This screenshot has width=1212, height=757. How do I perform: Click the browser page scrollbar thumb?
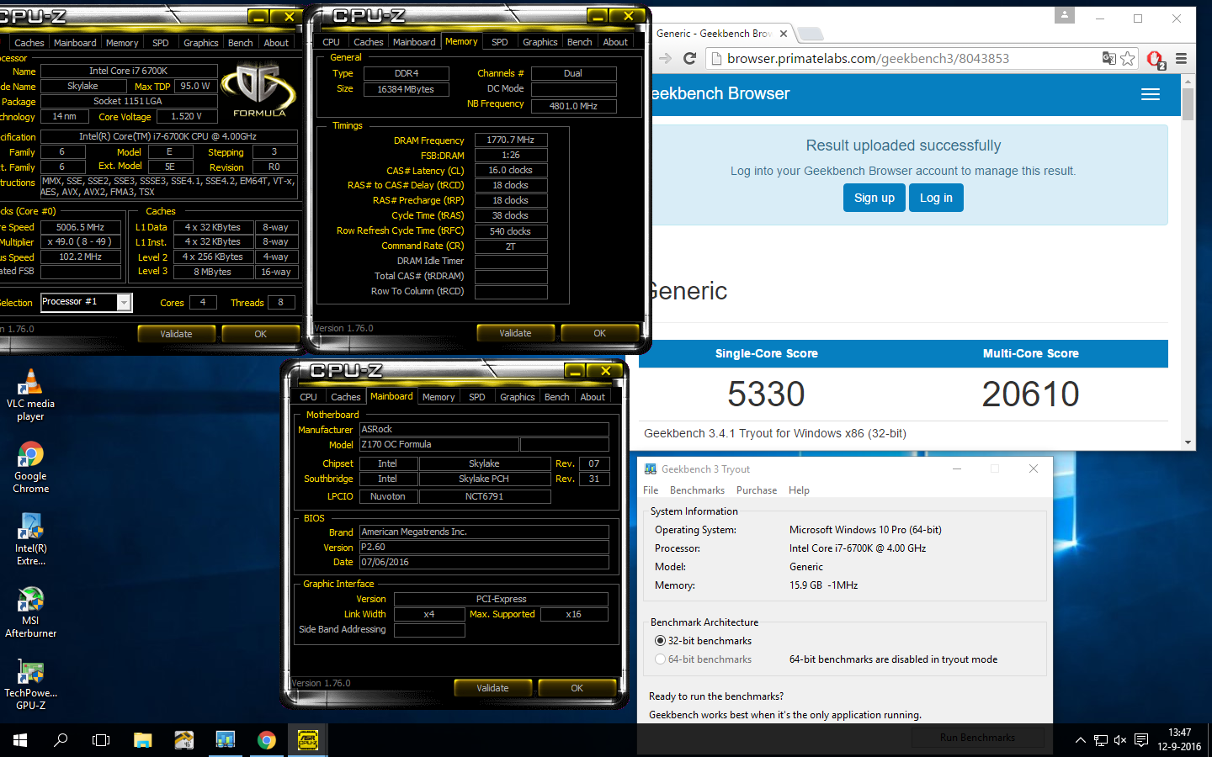1188,105
